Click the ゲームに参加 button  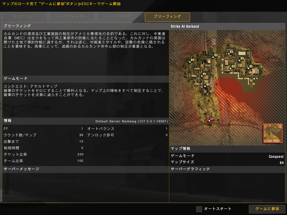267,209
